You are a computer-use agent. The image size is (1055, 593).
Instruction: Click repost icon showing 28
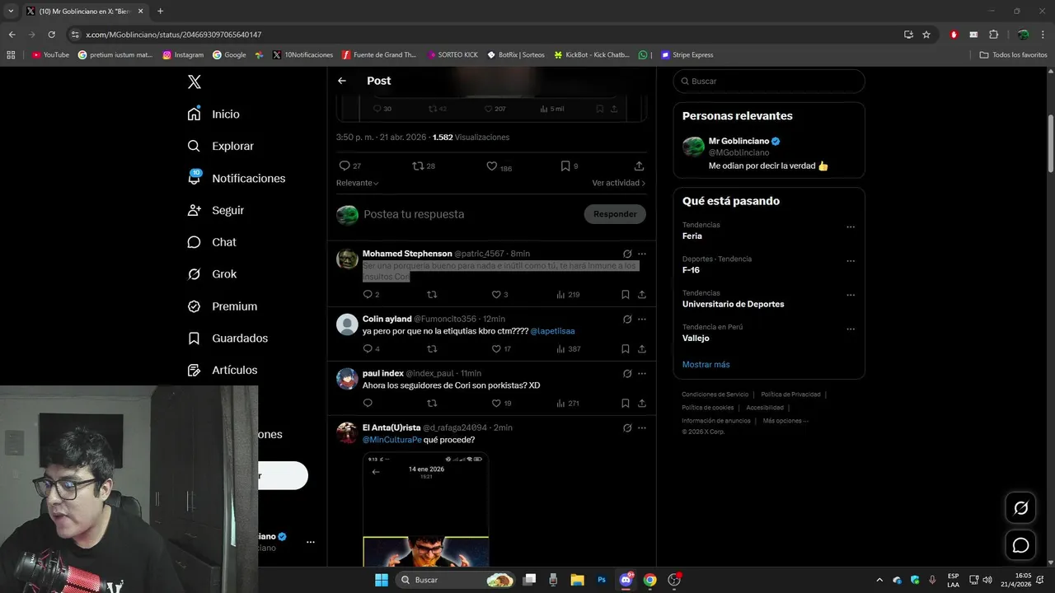(x=424, y=166)
